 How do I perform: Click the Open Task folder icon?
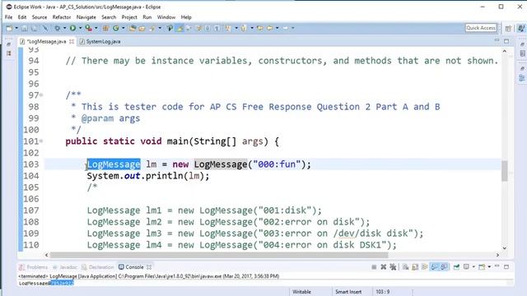[x=142, y=28]
